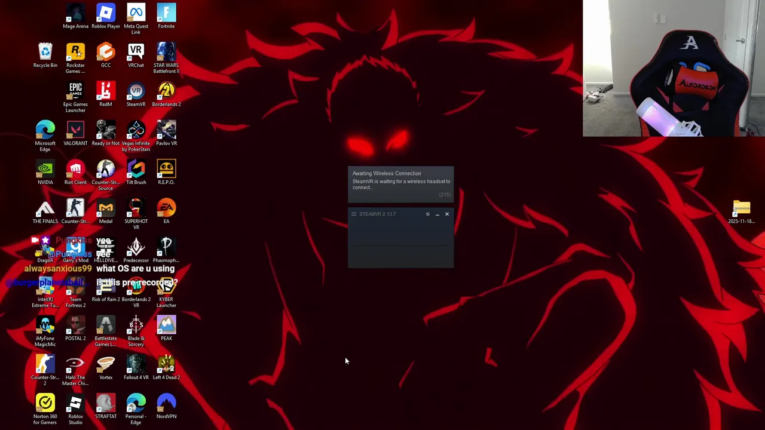Click the Predecessor desktop icon
Viewport: 765px width, 430px height.
(136, 250)
